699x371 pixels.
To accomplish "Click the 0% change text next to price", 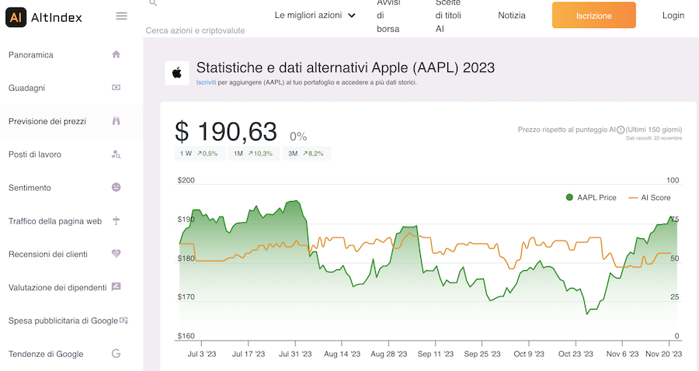I will [x=298, y=137].
